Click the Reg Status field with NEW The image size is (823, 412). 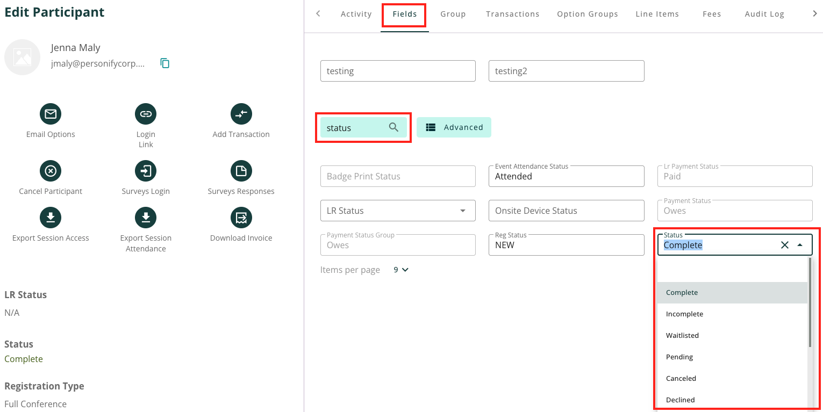pyautogui.click(x=566, y=245)
